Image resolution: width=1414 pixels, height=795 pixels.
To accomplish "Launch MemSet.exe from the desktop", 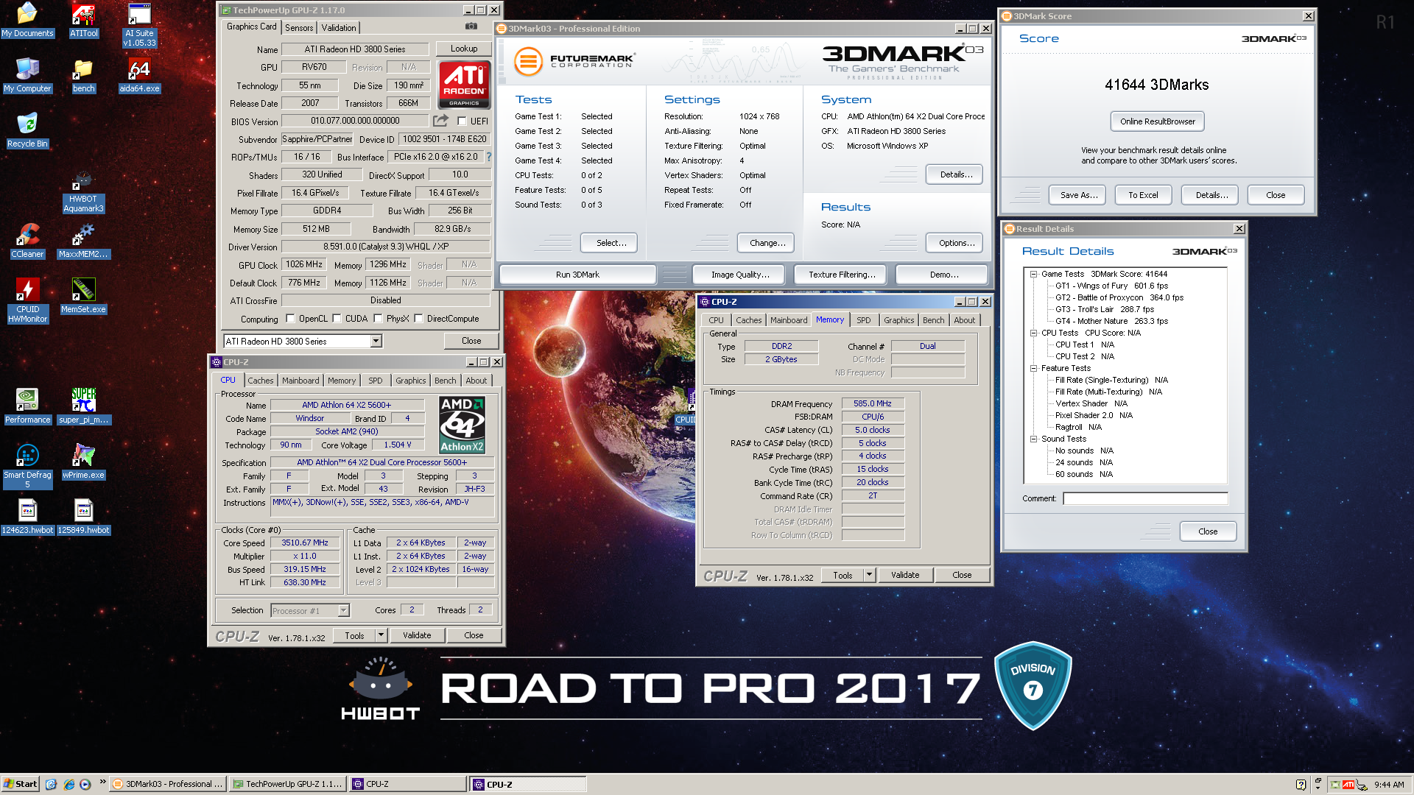I will coord(83,296).
